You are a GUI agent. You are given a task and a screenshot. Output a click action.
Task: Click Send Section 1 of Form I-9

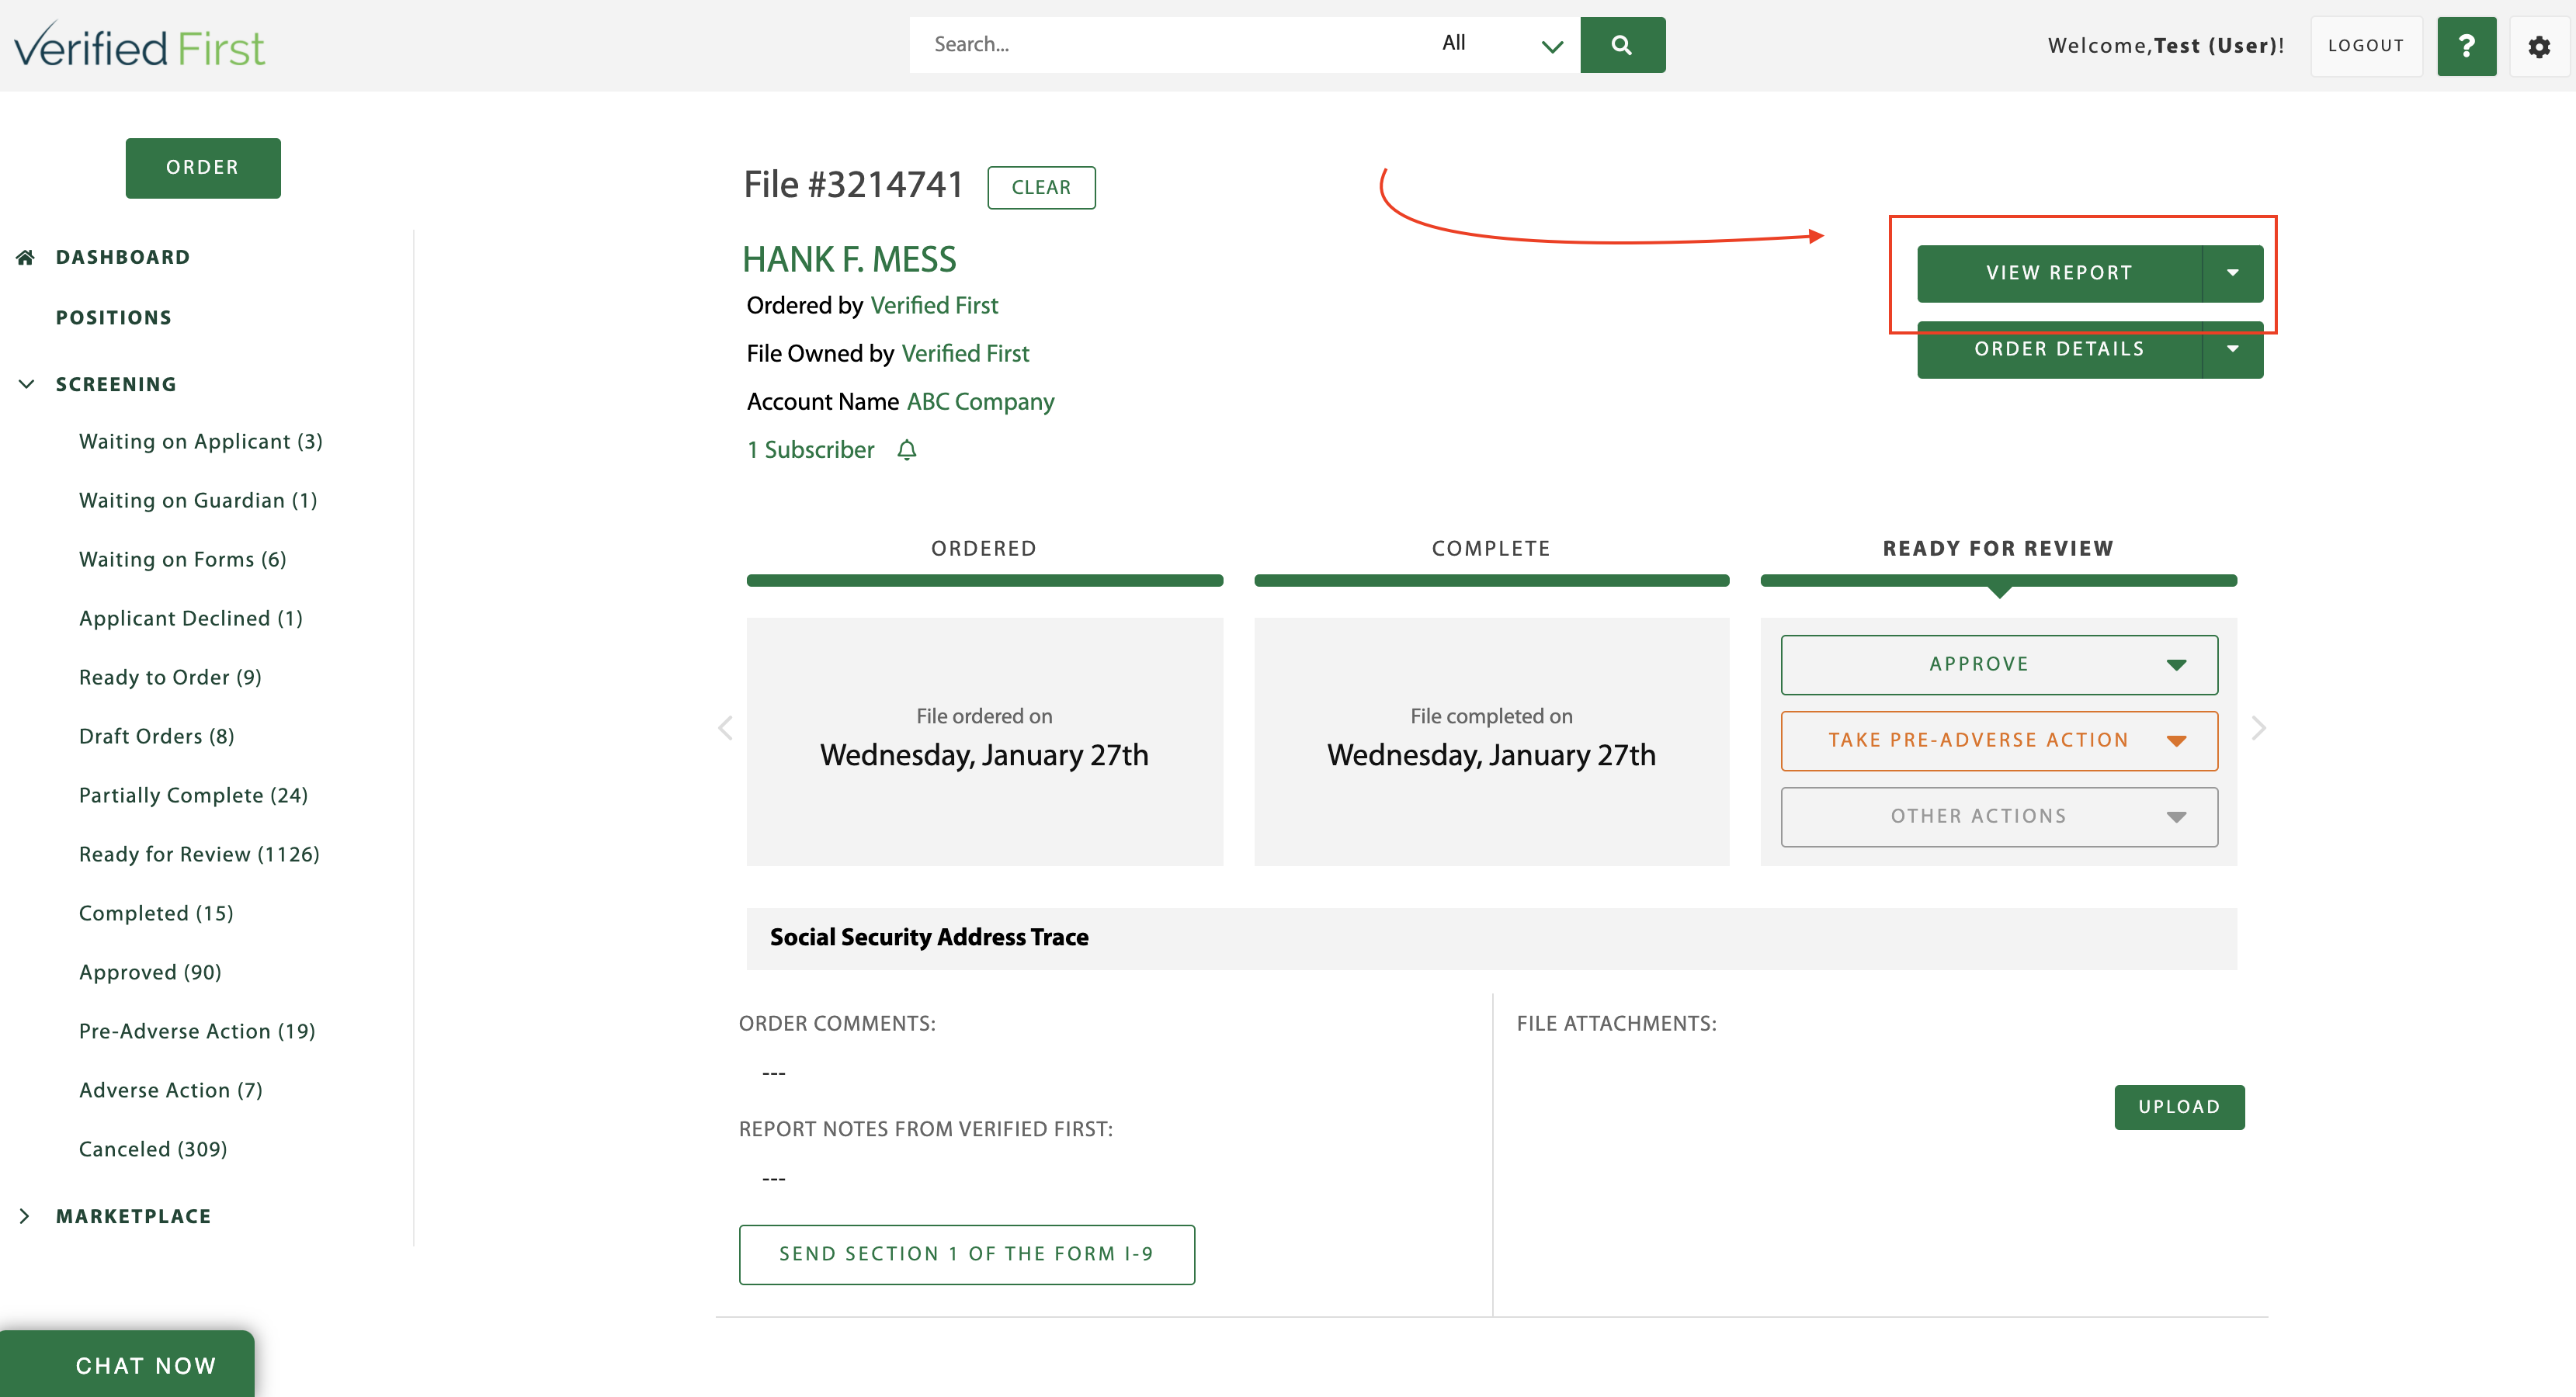tap(967, 1254)
